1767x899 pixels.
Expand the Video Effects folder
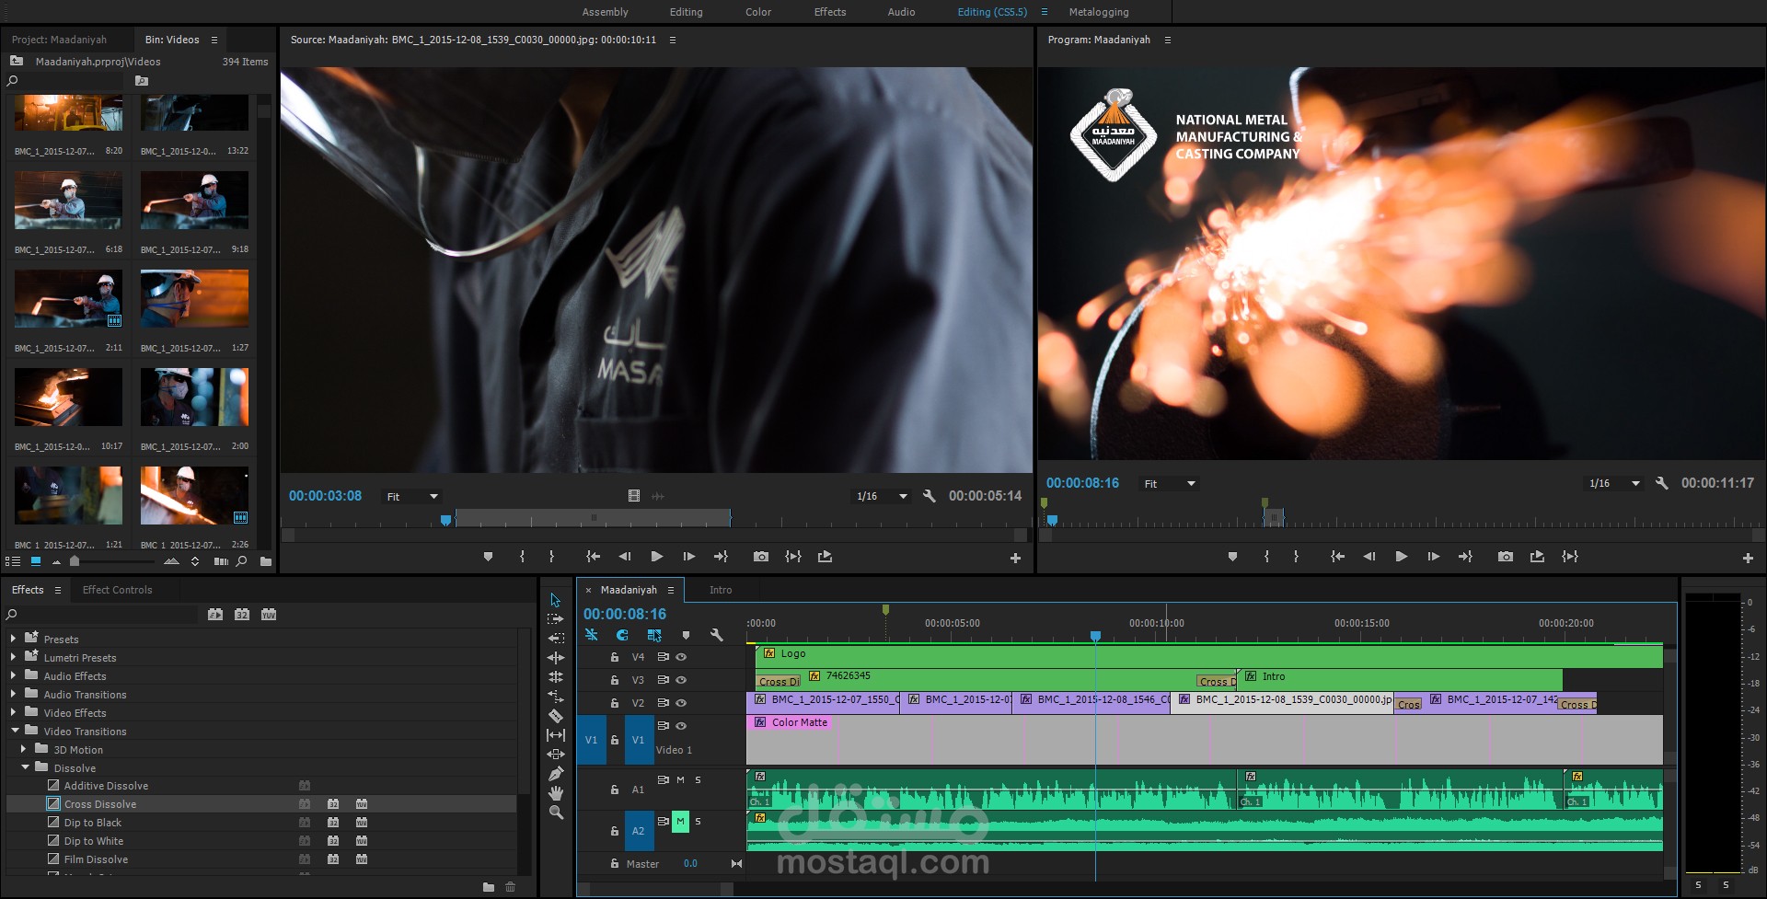coord(13,712)
